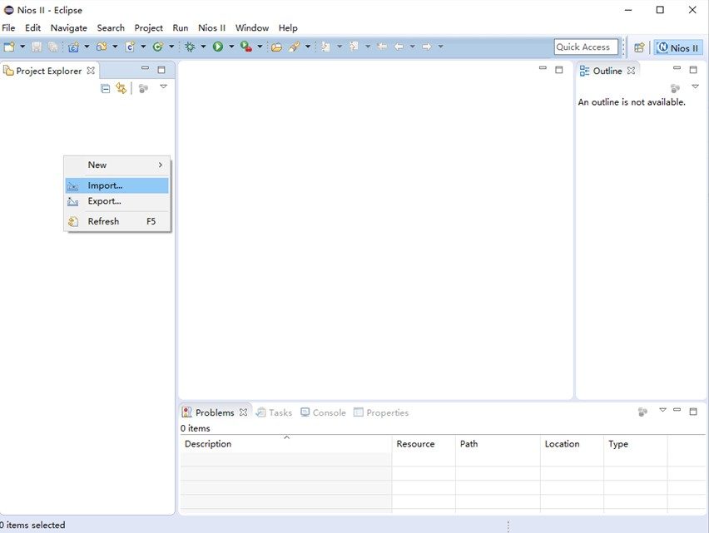Switch to the Console tab

[x=323, y=412]
